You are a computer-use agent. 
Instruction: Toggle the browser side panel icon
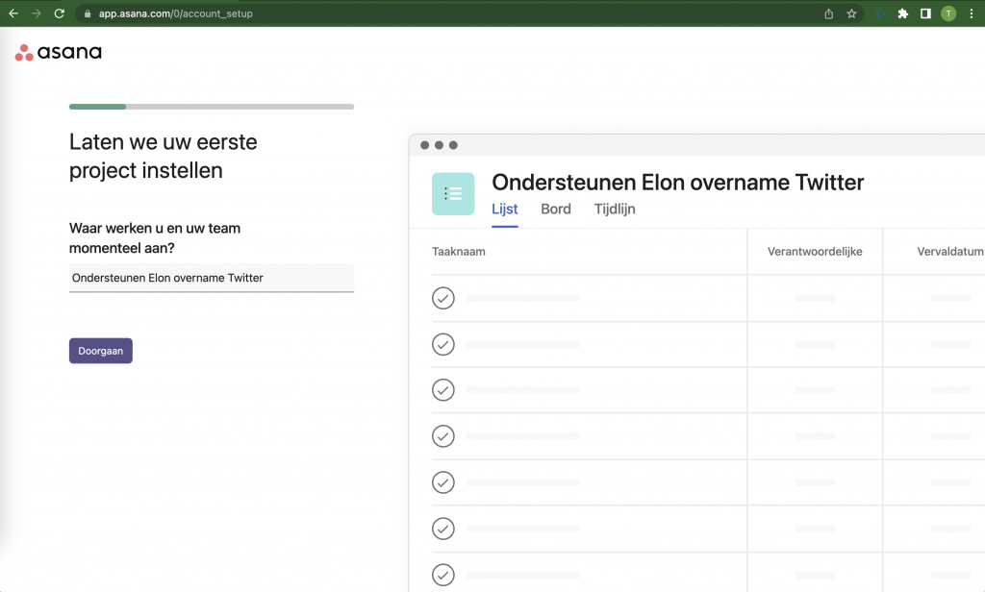coord(925,13)
